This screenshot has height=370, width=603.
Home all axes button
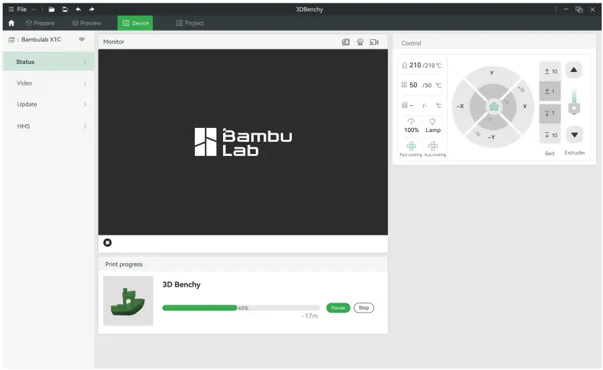(x=493, y=106)
